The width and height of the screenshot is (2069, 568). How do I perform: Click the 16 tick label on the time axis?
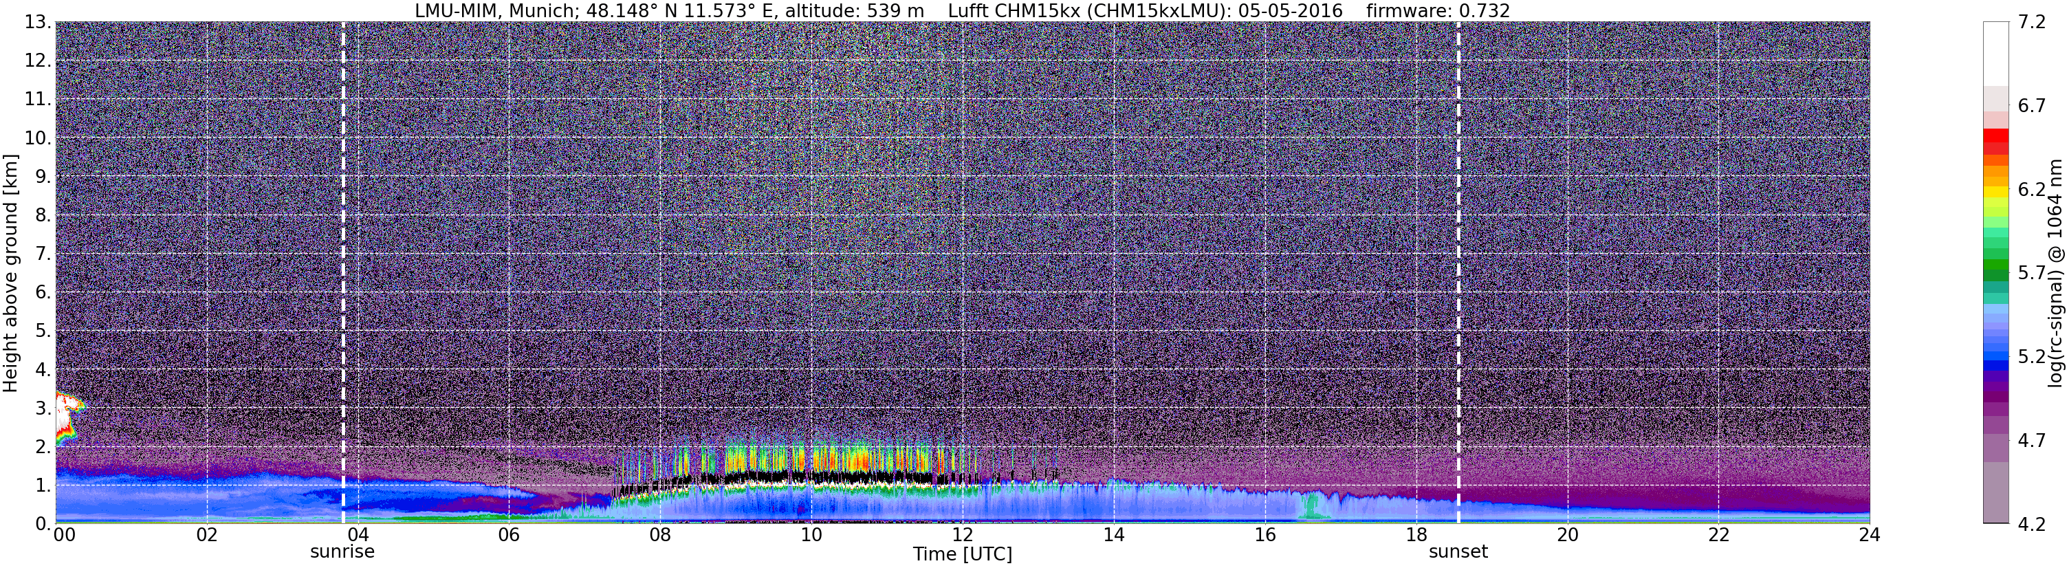coord(1265,535)
